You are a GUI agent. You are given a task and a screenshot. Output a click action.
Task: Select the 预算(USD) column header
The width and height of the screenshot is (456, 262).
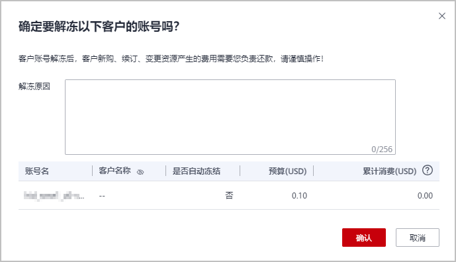coord(288,171)
